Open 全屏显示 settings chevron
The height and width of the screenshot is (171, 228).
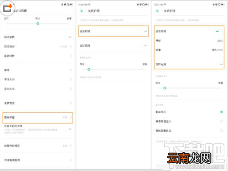click(x=71, y=103)
